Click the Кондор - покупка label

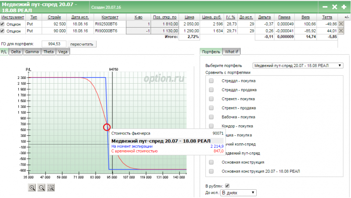[x=237, y=126]
